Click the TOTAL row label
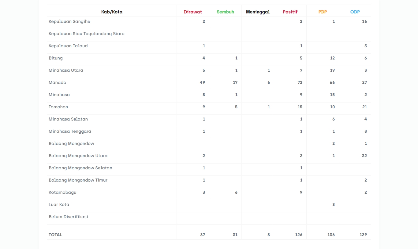Screen dimensions: 418x249 55,235
